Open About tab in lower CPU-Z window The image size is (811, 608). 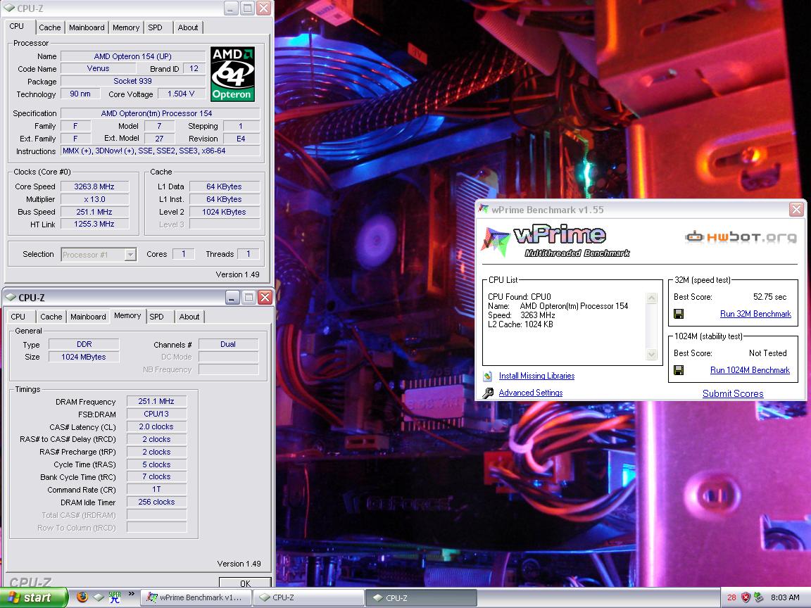tap(189, 317)
